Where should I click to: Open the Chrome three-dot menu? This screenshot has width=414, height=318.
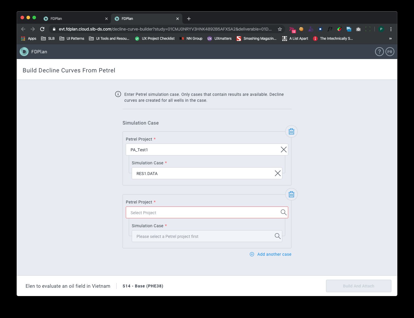(x=391, y=29)
